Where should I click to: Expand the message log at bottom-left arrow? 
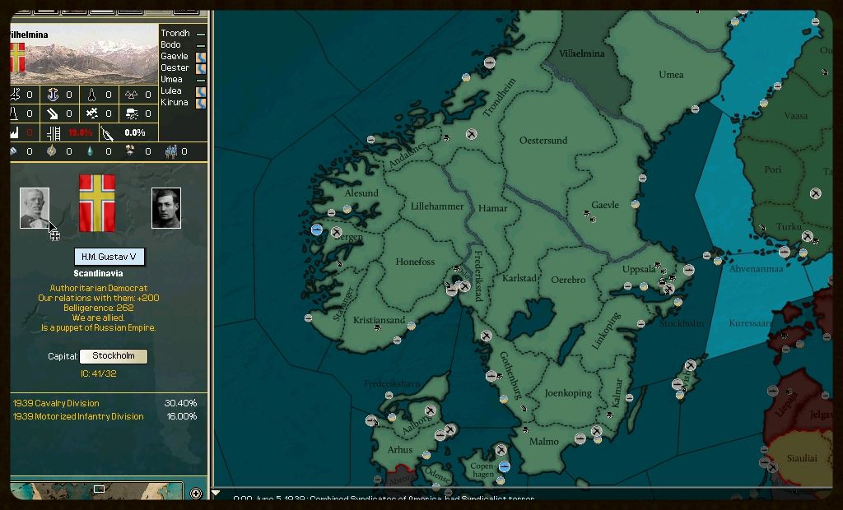click(x=216, y=494)
